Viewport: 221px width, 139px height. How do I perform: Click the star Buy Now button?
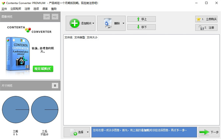206,19
